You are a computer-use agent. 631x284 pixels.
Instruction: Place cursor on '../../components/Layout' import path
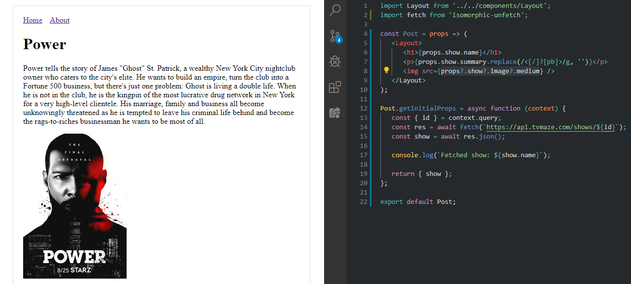click(x=499, y=6)
